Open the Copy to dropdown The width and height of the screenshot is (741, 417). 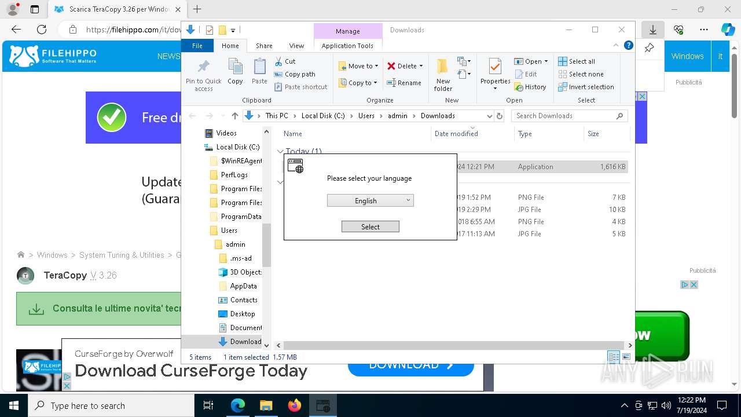tap(358, 83)
